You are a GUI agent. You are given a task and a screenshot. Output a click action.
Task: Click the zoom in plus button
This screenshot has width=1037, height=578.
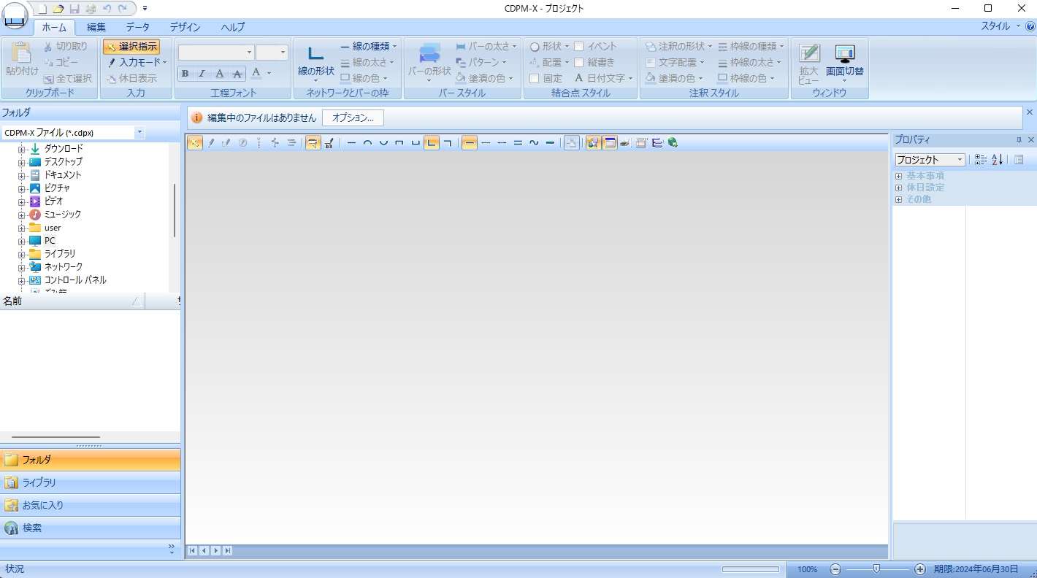click(x=920, y=569)
